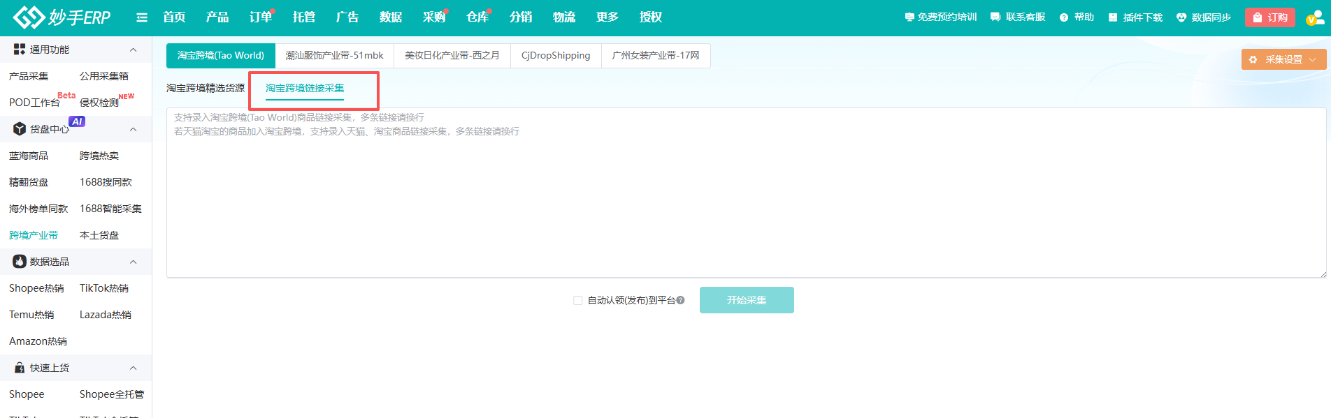Click the 采集设置 gear icon
Image resolution: width=1331 pixels, height=418 pixels.
point(1253,59)
